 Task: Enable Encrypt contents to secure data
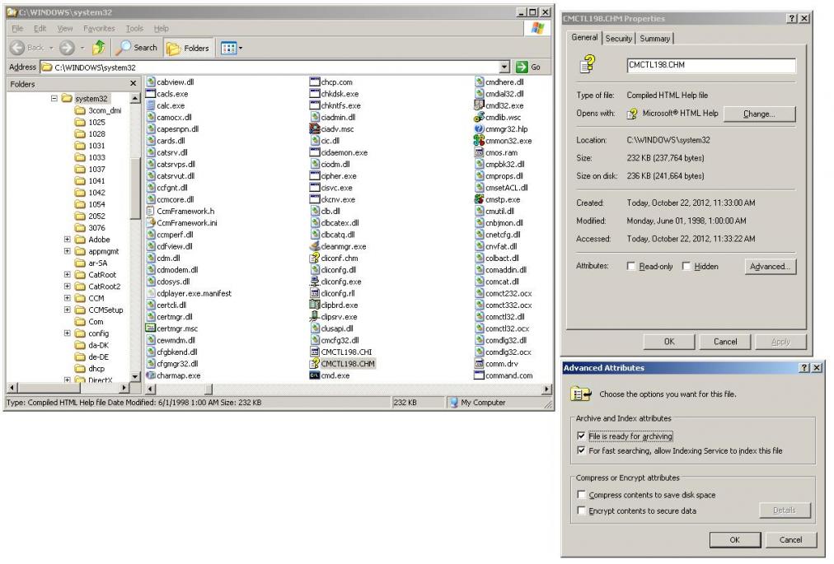(x=581, y=510)
